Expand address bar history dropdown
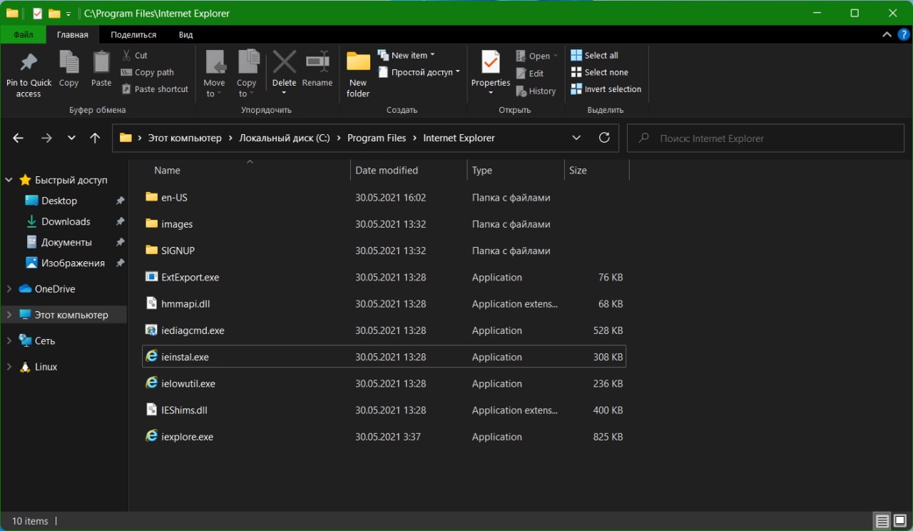The width and height of the screenshot is (913, 531). (x=576, y=138)
